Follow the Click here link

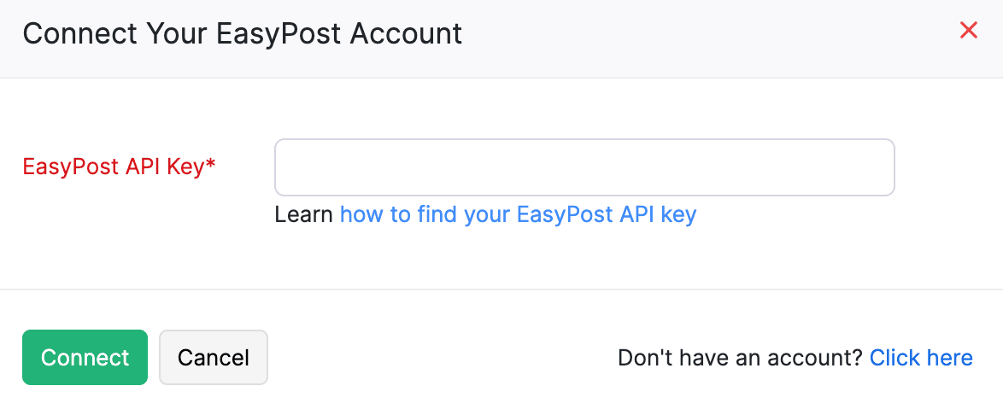[x=921, y=358]
